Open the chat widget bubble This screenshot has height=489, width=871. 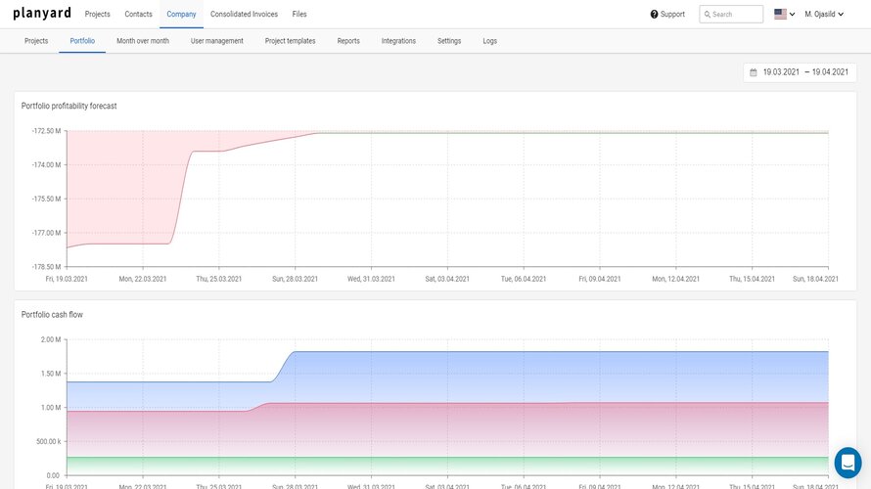pos(848,462)
